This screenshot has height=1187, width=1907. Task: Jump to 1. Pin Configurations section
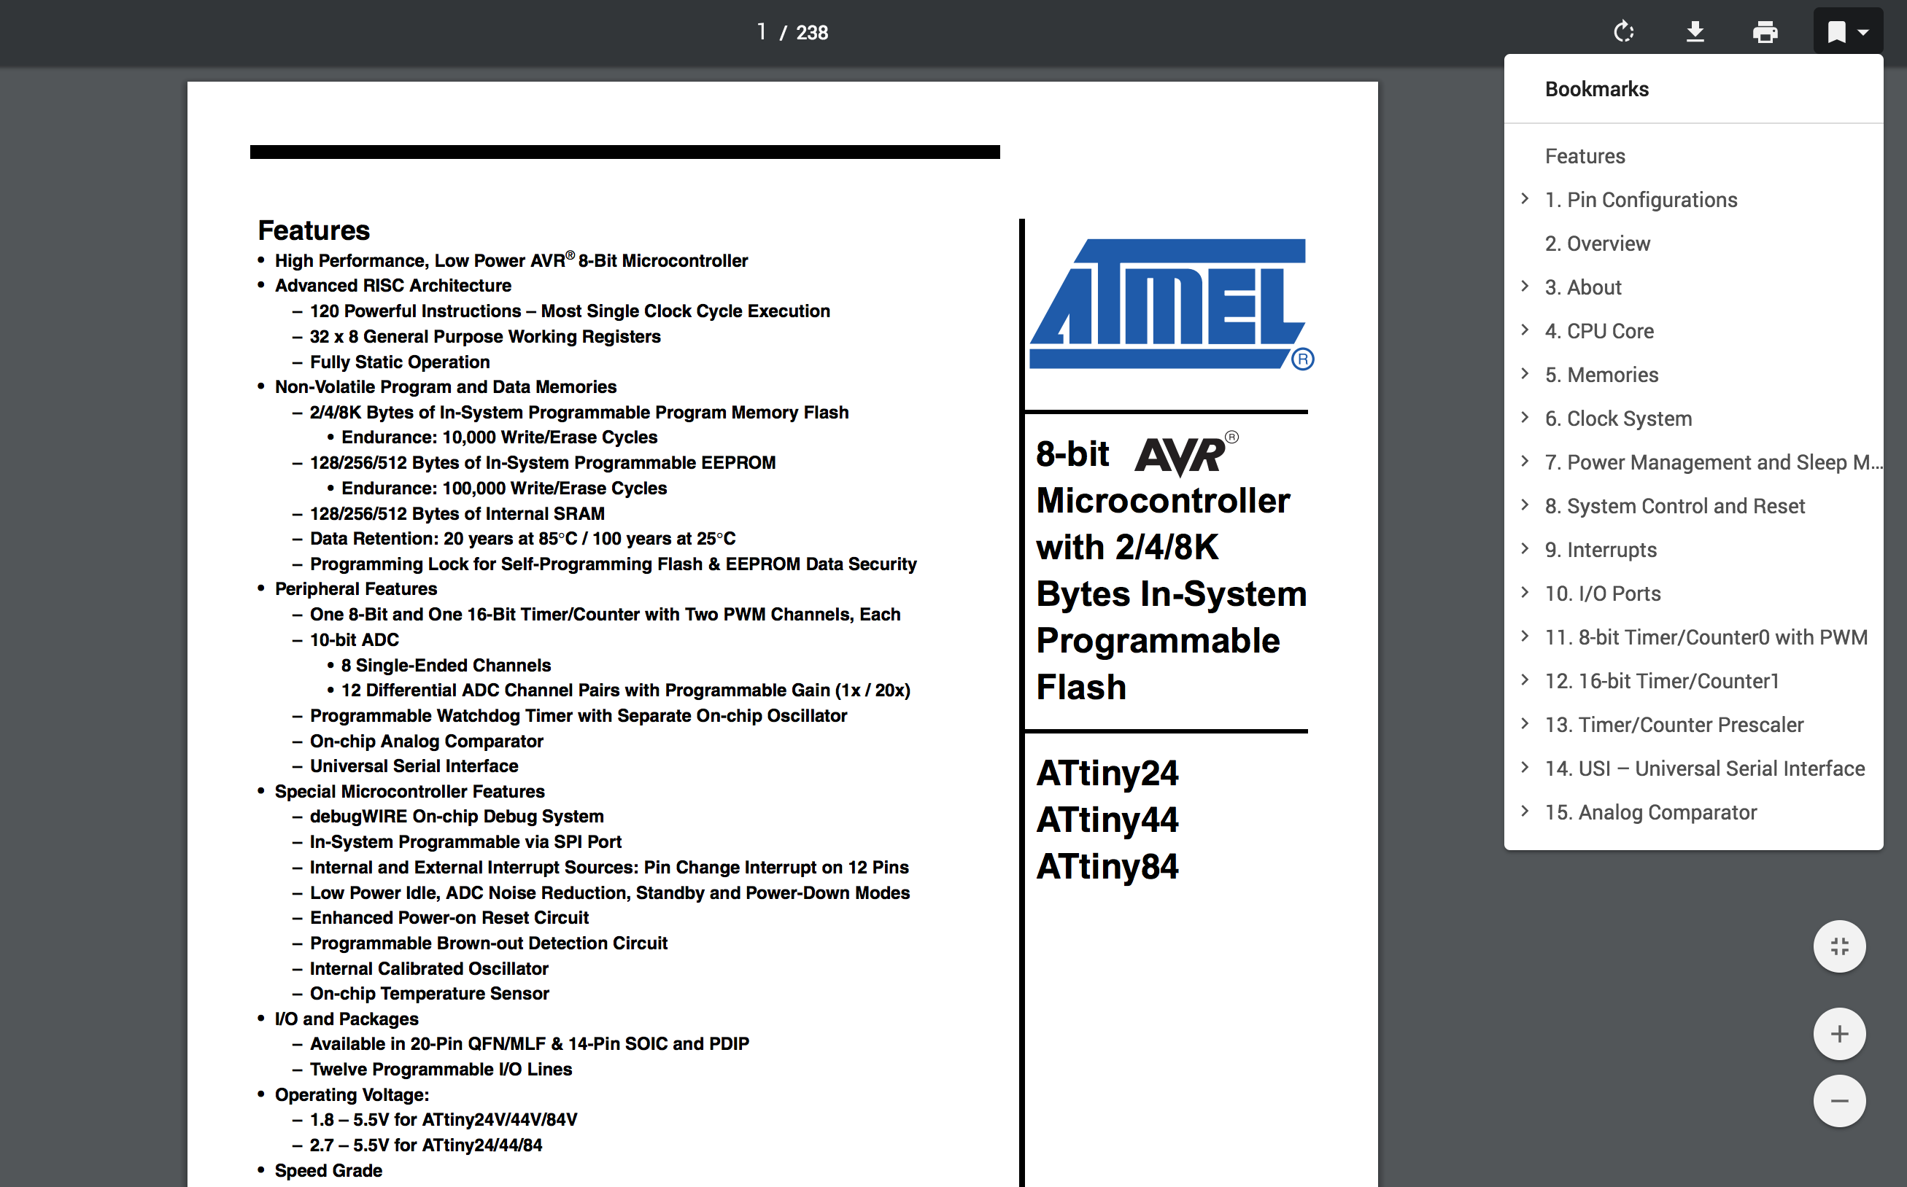tap(1641, 201)
